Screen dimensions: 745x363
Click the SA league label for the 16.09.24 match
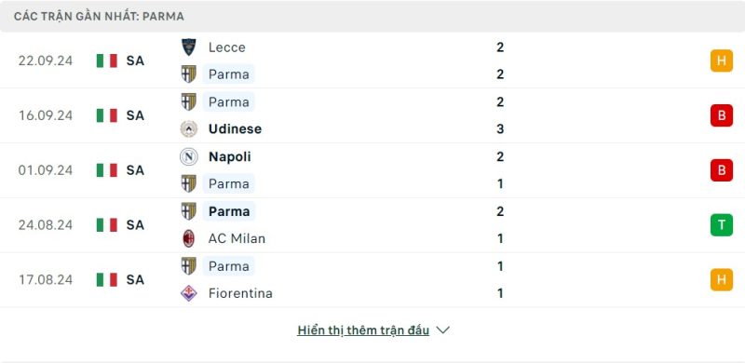(135, 115)
